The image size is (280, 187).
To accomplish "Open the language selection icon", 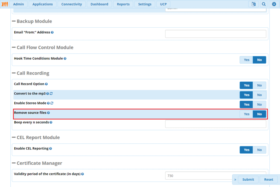I will tap(253, 4).
